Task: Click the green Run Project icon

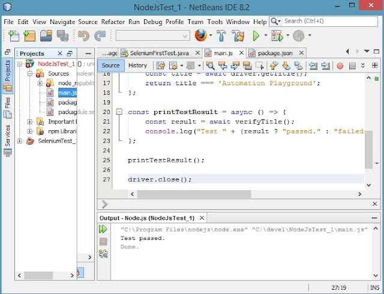Action: click(256, 36)
